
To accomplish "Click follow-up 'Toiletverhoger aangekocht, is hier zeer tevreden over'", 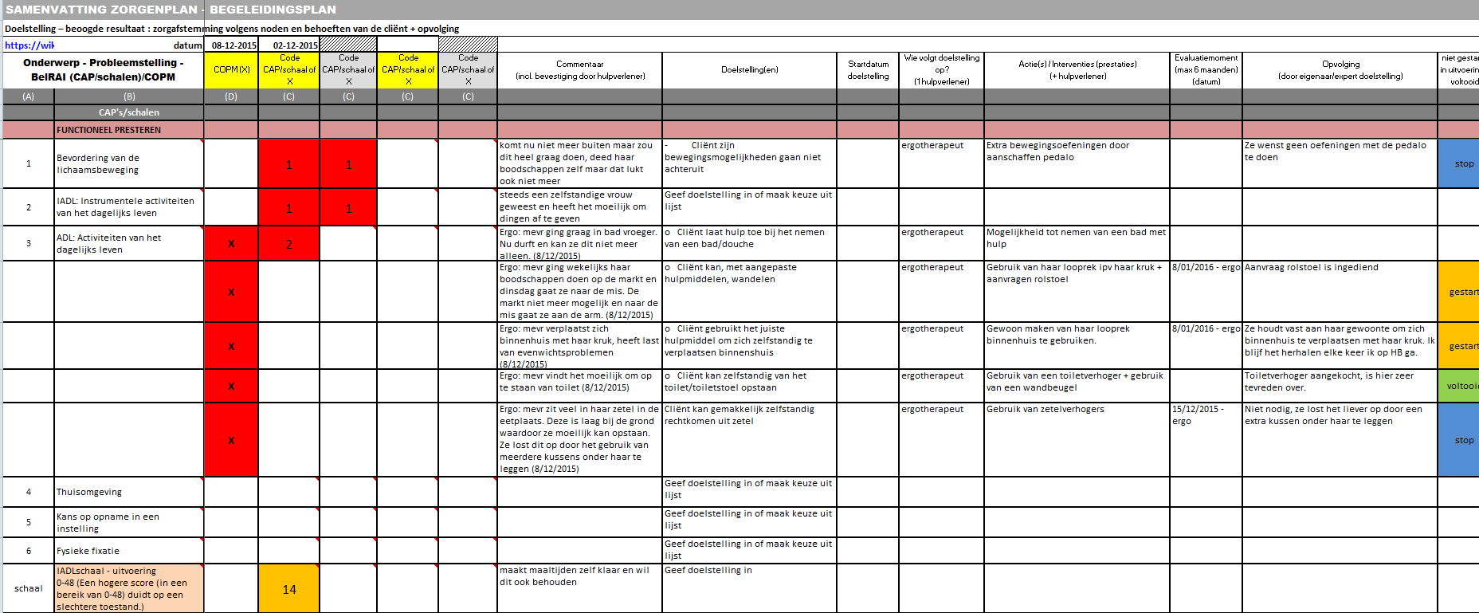I will pos(1340,386).
